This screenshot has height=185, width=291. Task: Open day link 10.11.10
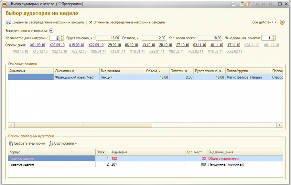point(217,45)
